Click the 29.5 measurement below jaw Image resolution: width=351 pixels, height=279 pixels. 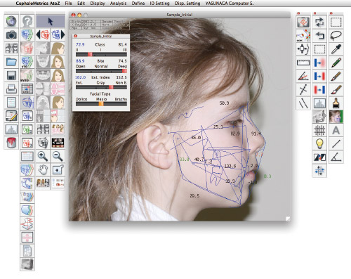click(194, 195)
